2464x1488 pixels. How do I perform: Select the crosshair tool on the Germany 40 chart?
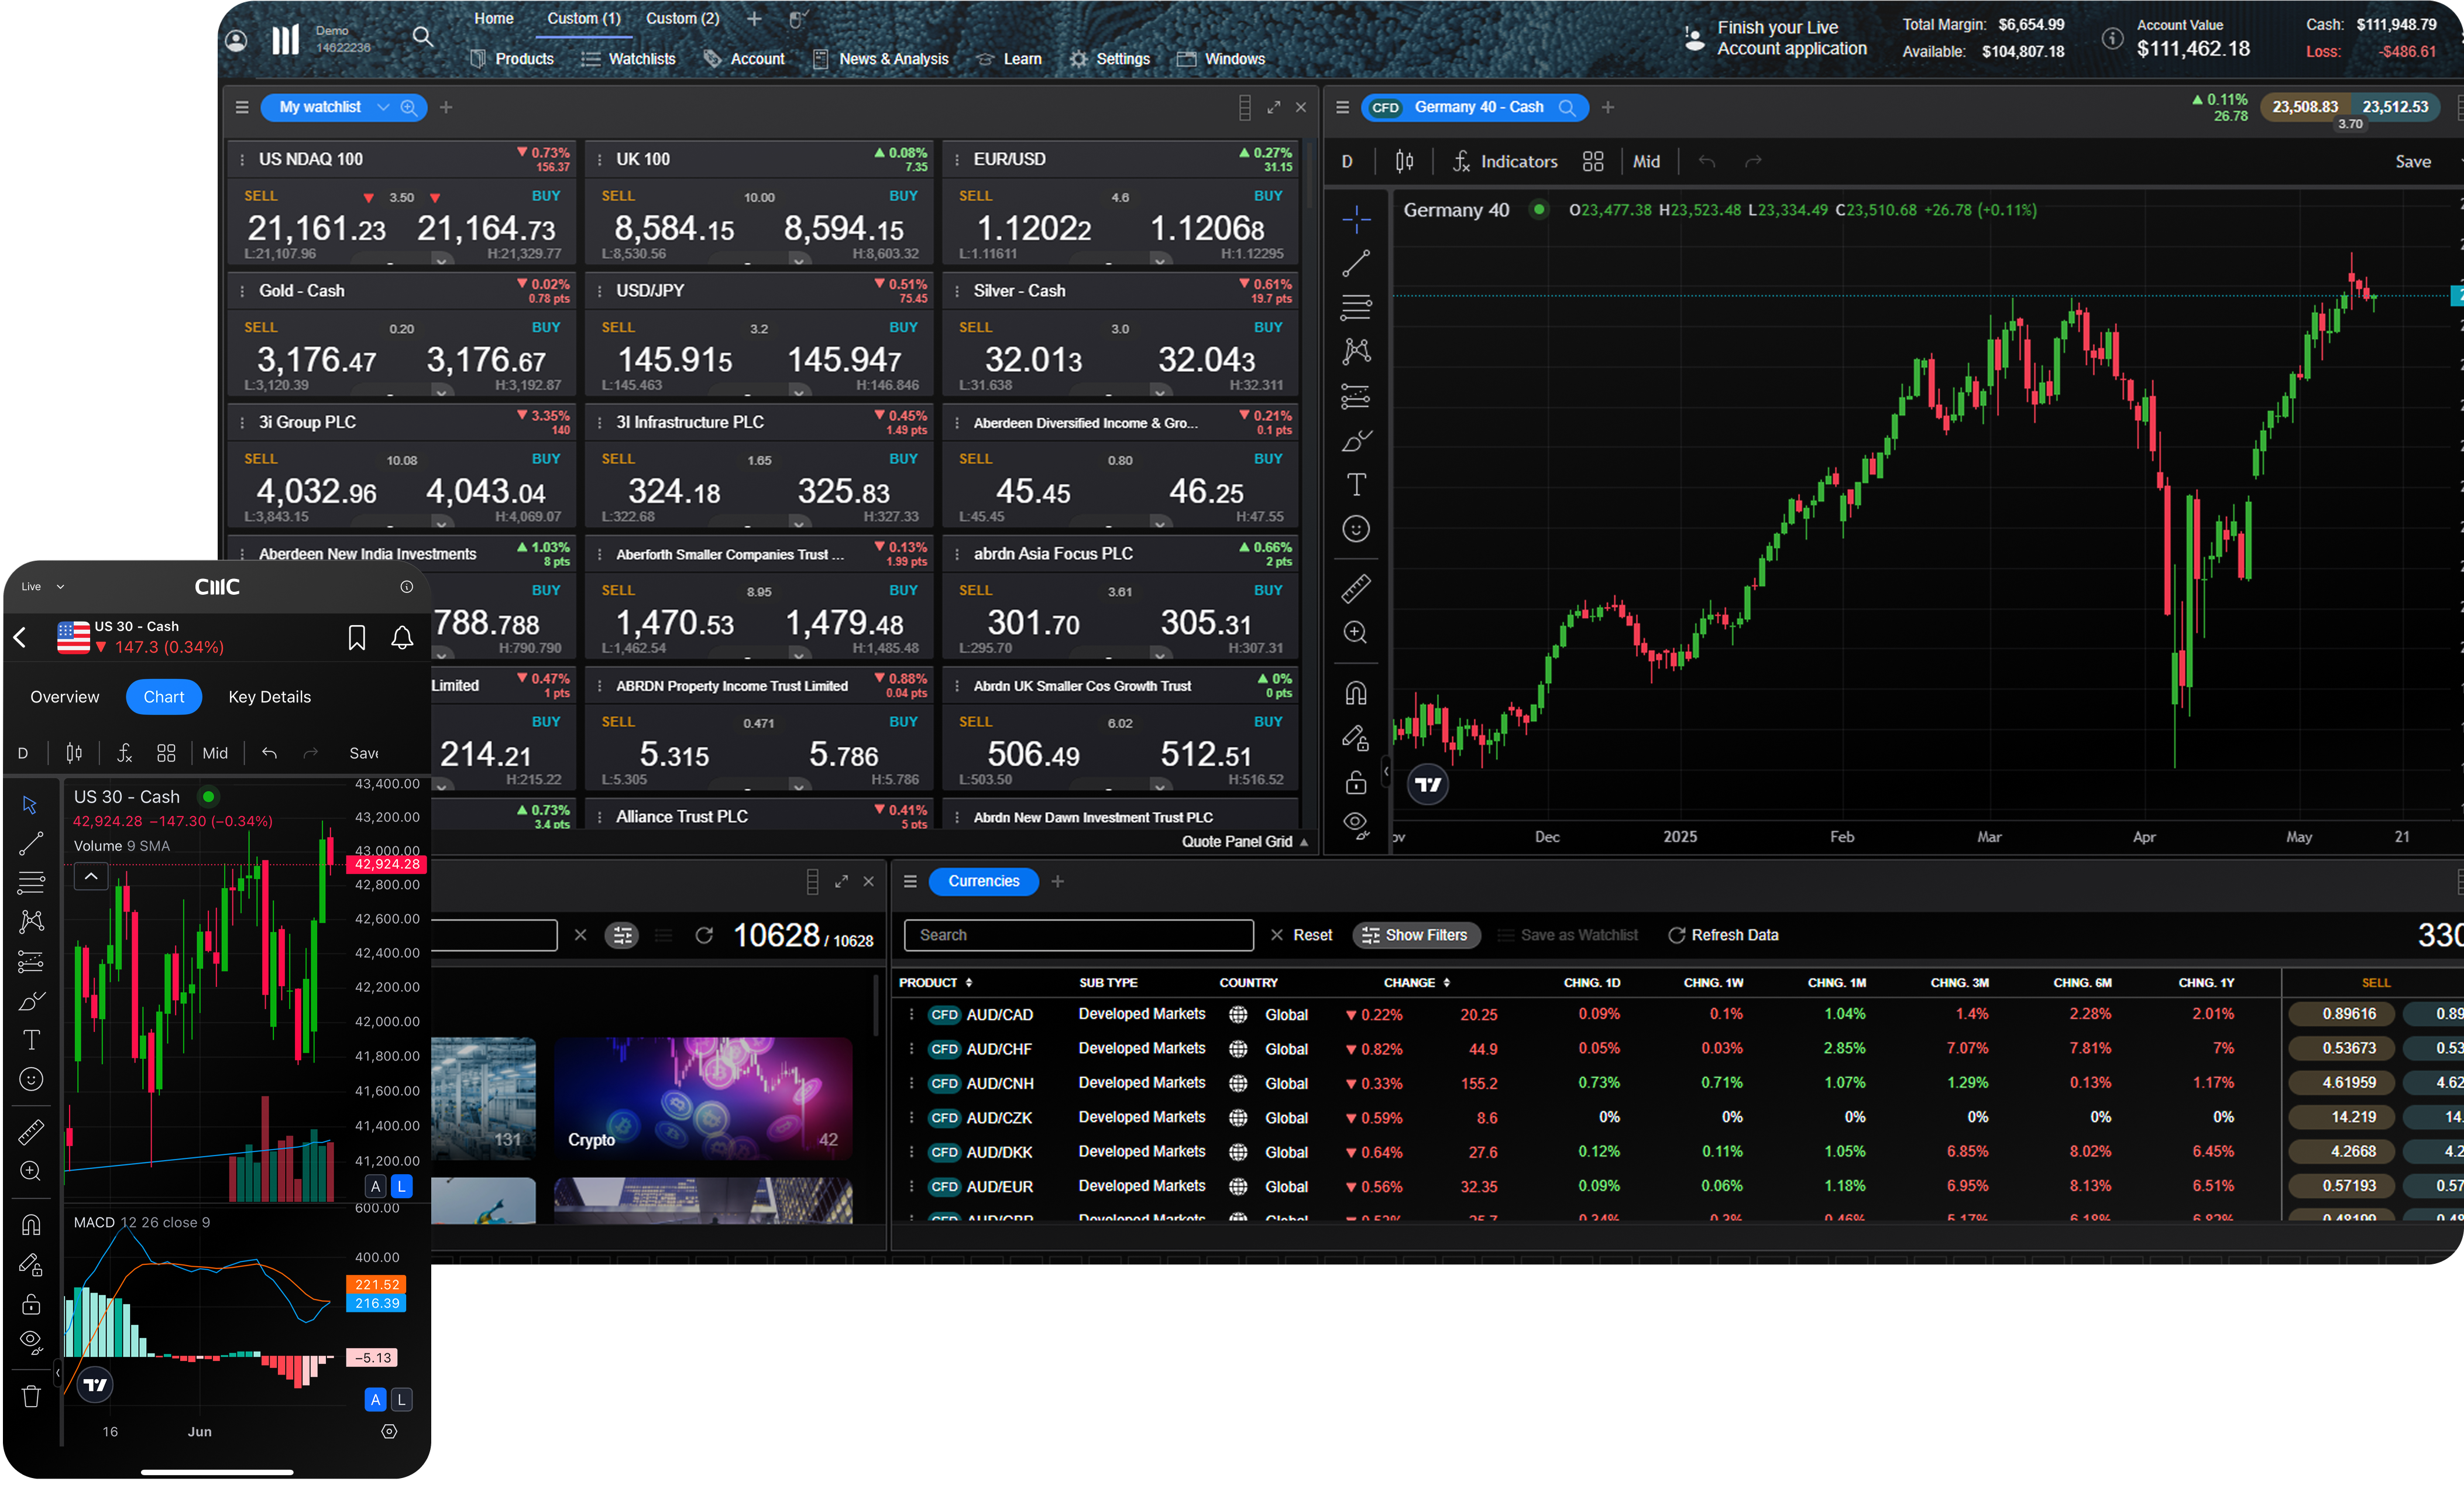(x=1356, y=219)
